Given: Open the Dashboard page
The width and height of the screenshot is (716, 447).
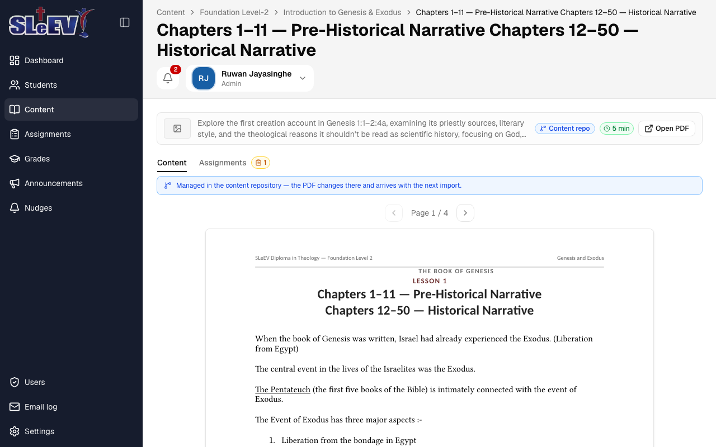Looking at the screenshot, I should [x=71, y=60].
